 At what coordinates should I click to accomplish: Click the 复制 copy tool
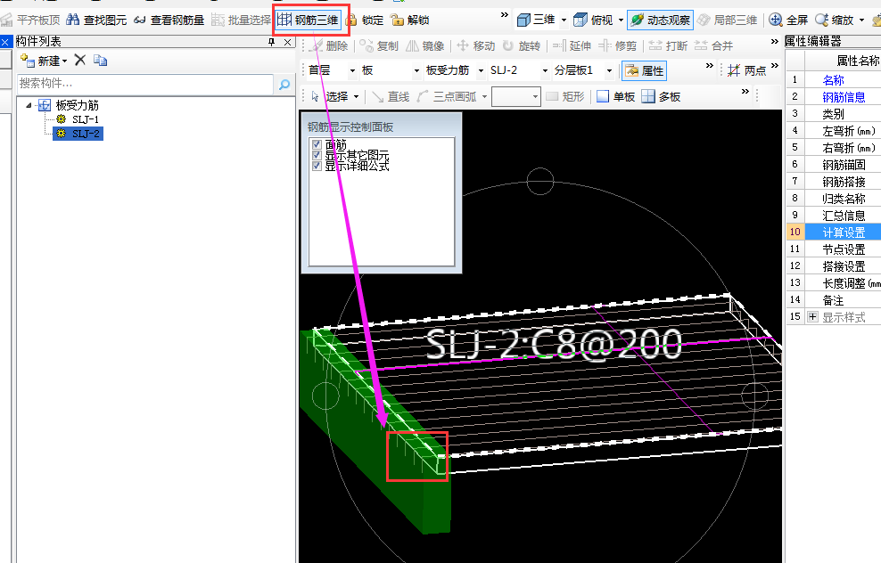(x=379, y=46)
